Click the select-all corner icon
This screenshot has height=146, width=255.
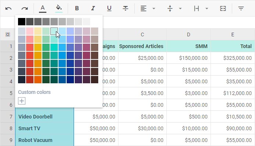click(8, 34)
